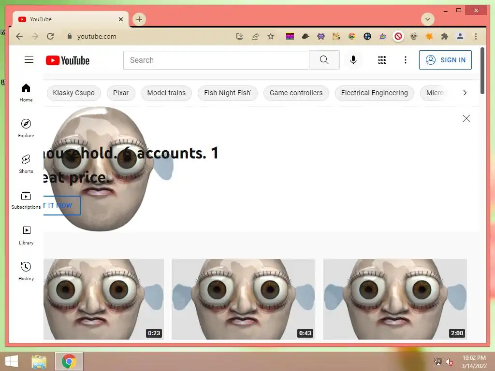Focus the YouTube Search field
This screenshot has width=495, height=371.
click(216, 60)
